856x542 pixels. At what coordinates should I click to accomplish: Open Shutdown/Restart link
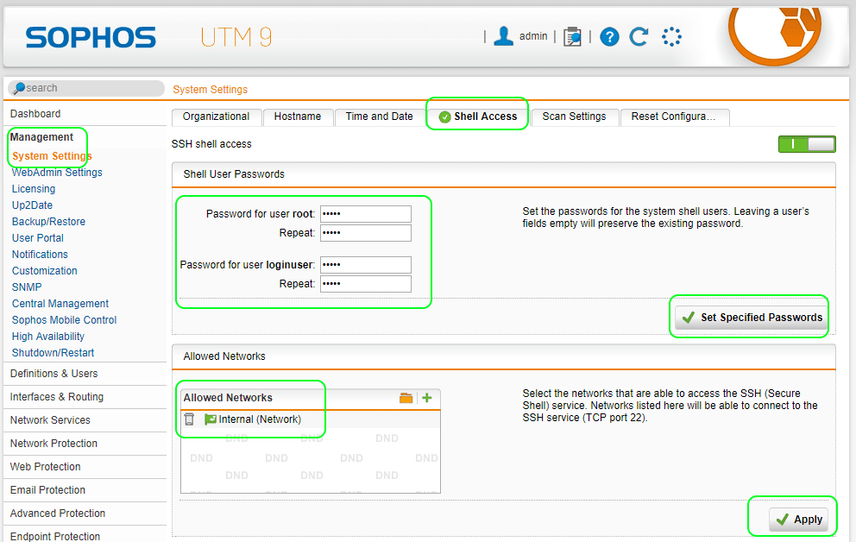tap(53, 353)
